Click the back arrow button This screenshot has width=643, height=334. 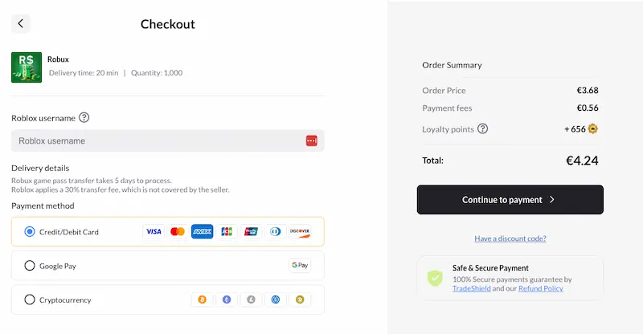pyautogui.click(x=20, y=23)
